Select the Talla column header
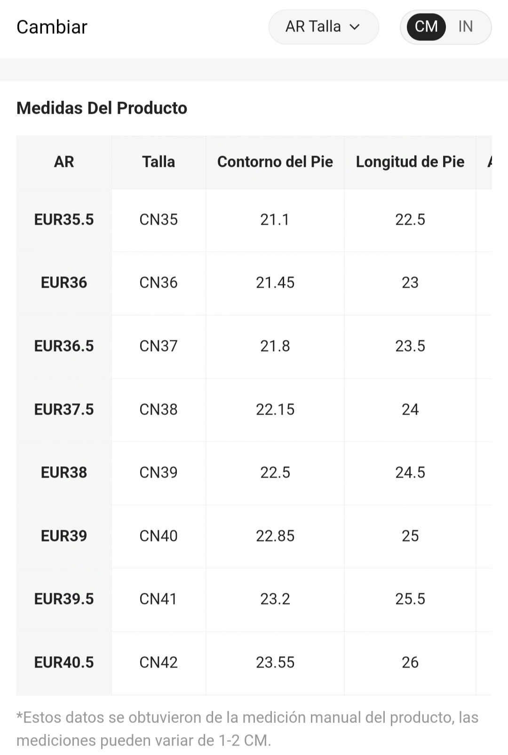 [x=159, y=162]
